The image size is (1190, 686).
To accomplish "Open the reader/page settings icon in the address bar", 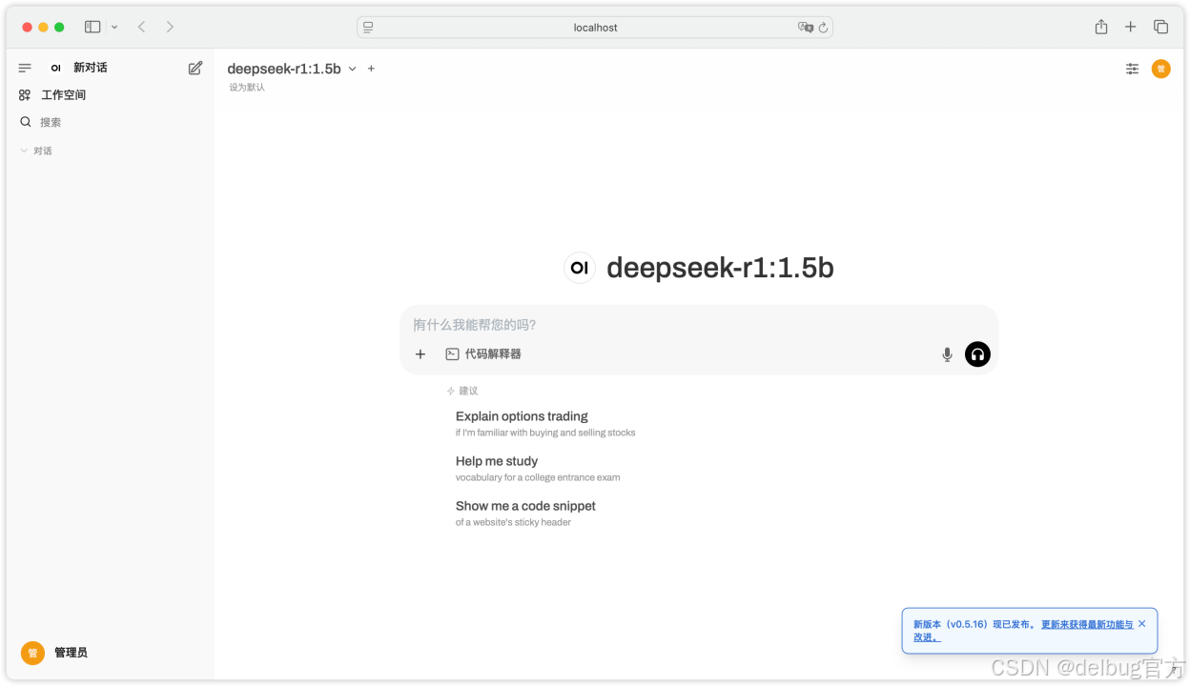I will coord(368,28).
